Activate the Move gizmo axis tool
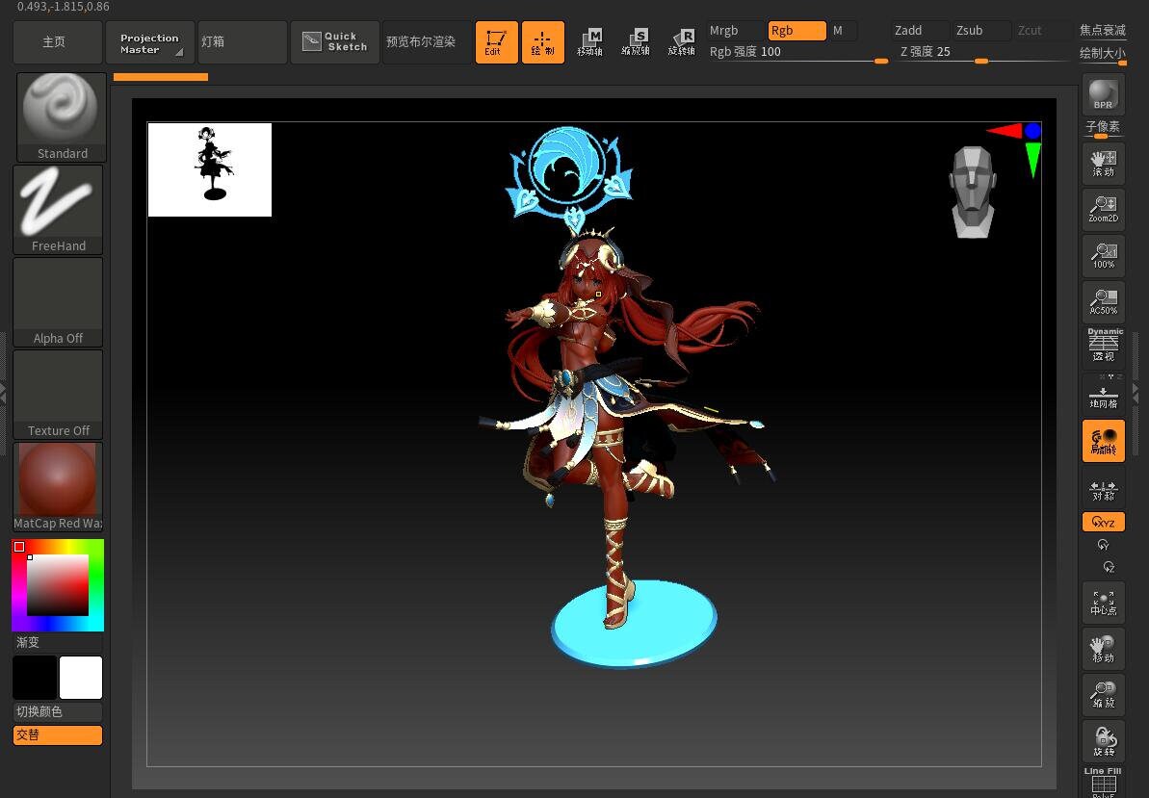The image size is (1149, 798). point(589,42)
